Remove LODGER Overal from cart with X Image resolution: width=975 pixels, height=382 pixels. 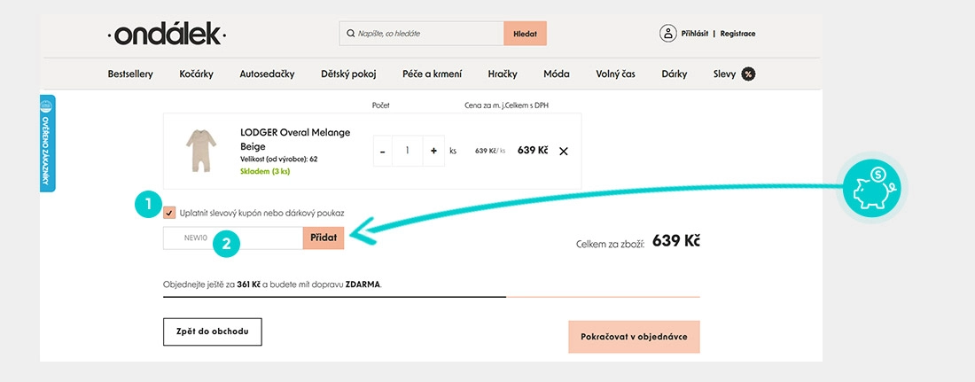tap(563, 151)
